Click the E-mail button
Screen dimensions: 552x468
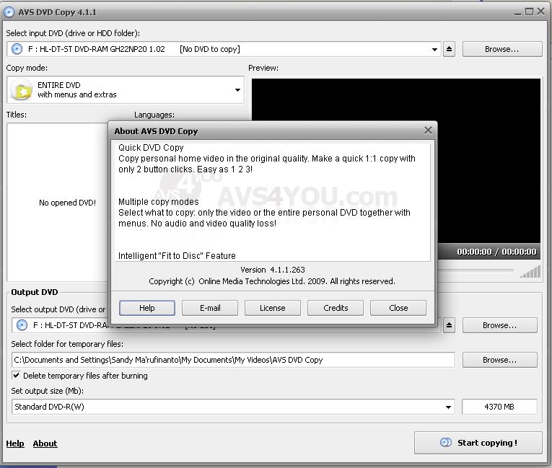[x=210, y=308]
